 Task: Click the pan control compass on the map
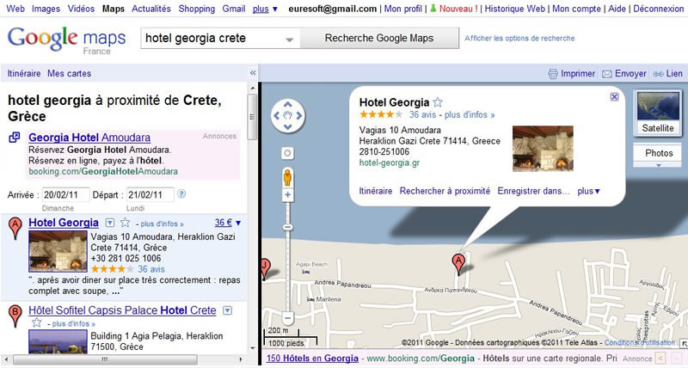287,114
